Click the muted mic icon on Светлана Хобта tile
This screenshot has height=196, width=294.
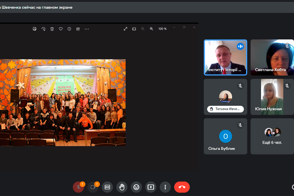[287, 46]
